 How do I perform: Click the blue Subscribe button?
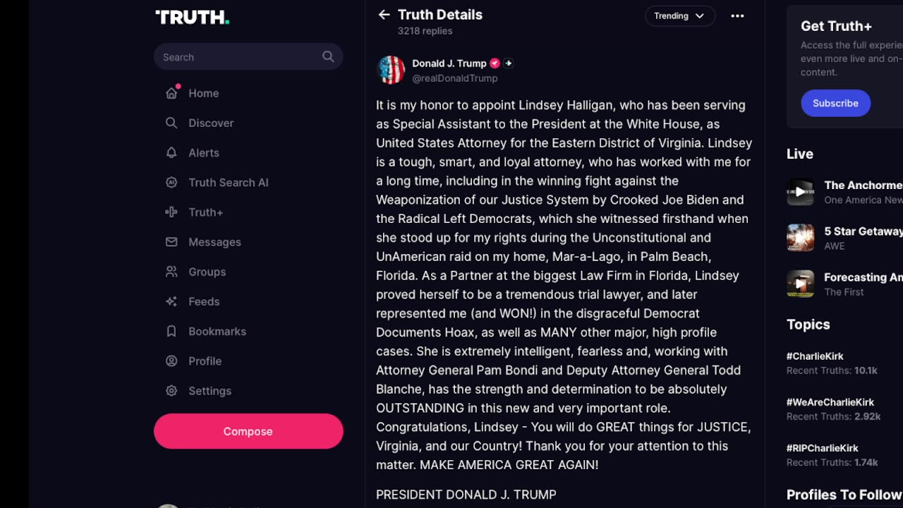pyautogui.click(x=835, y=103)
